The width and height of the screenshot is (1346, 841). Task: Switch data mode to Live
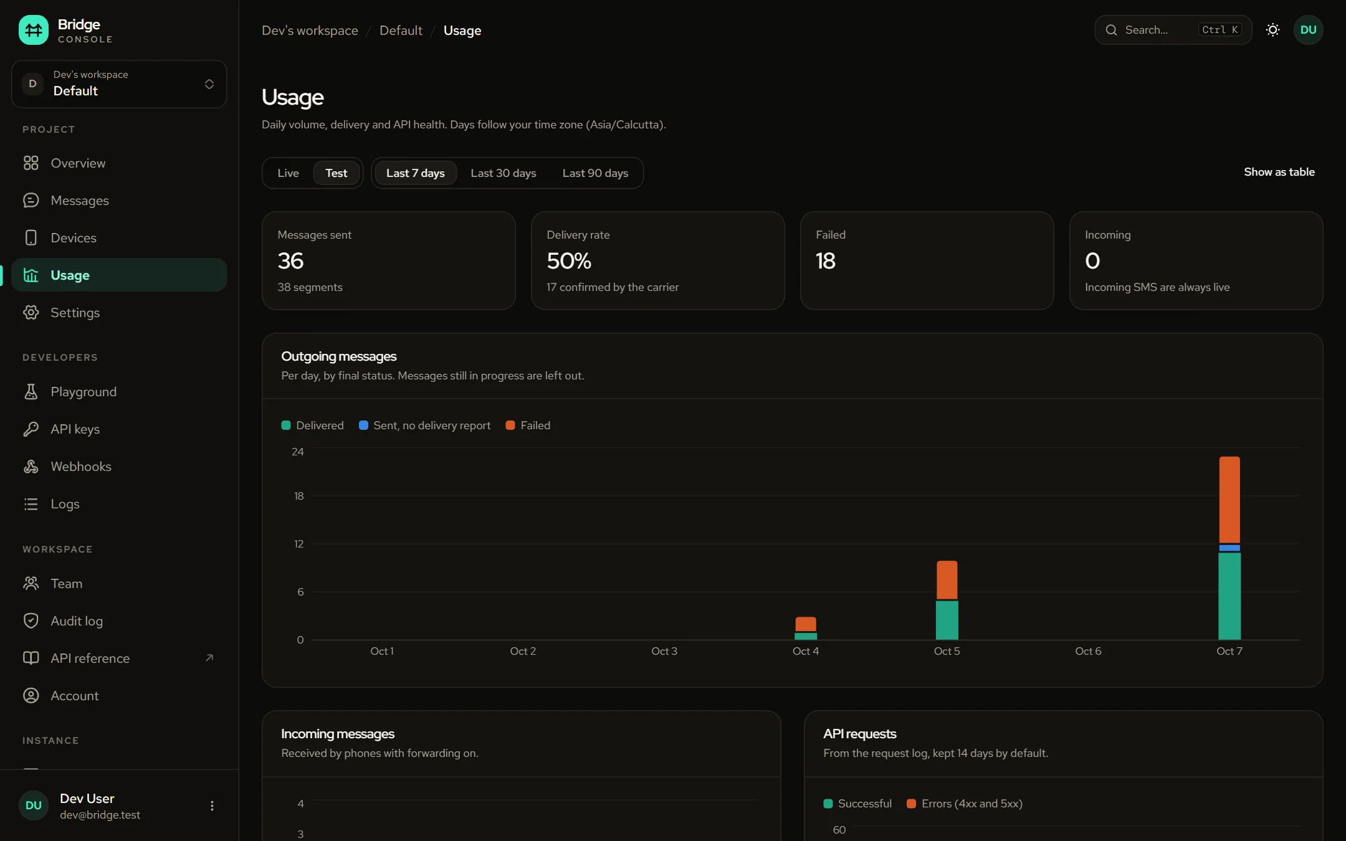click(288, 173)
